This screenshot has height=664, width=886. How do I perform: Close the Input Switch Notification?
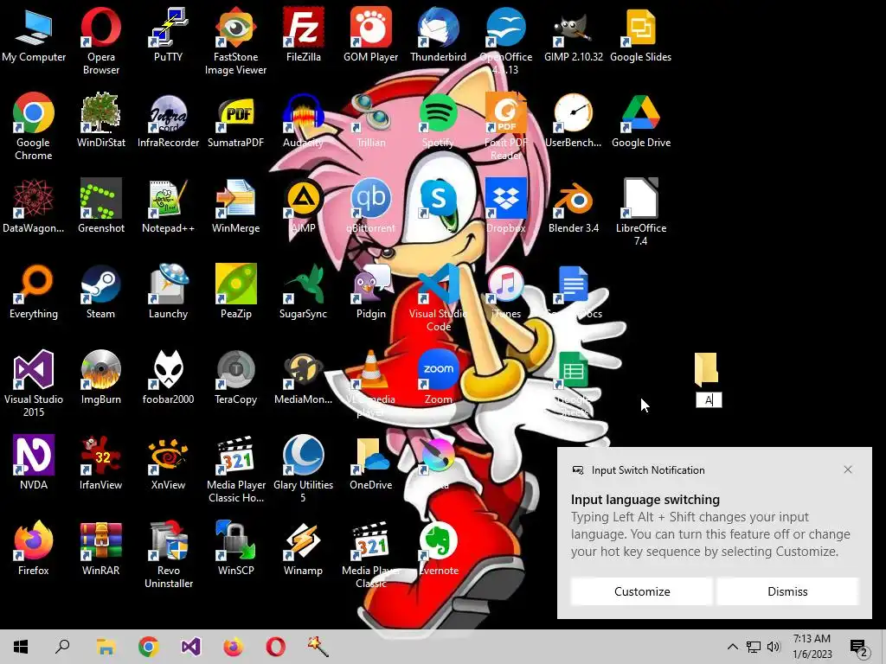click(x=848, y=469)
